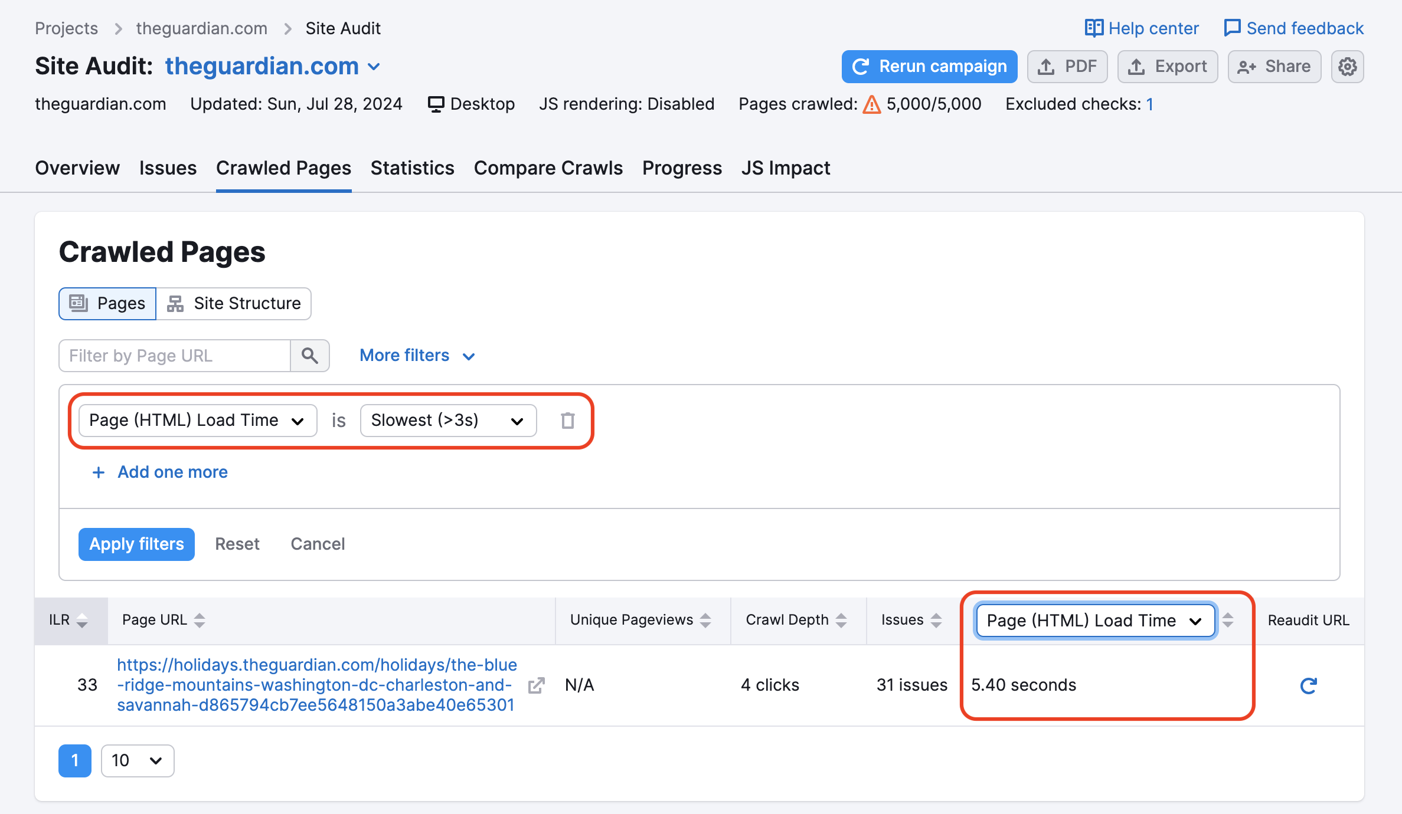This screenshot has width=1402, height=814.
Task: Click the Reset filters link
Action: coord(237,544)
